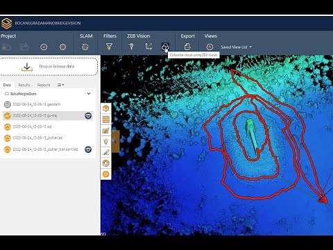This screenshot has width=333, height=250.
Task: Click the bottom orange circle navigation icon
Action: 105,174
